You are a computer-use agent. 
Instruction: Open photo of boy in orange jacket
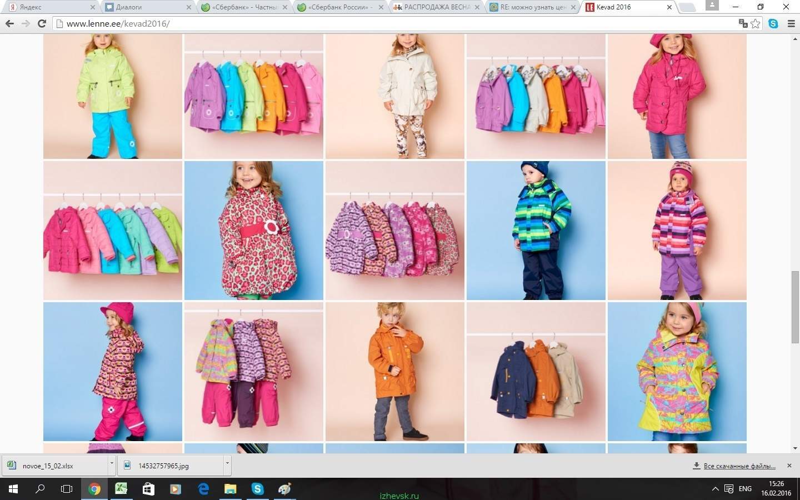point(395,372)
